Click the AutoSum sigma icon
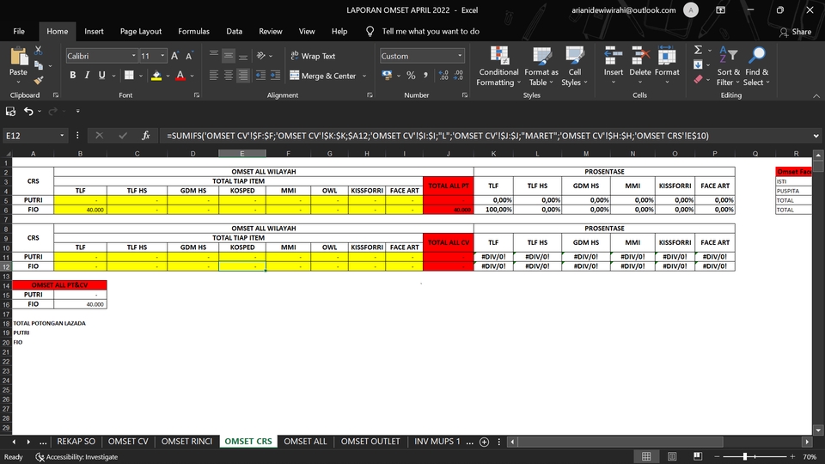 coord(698,50)
